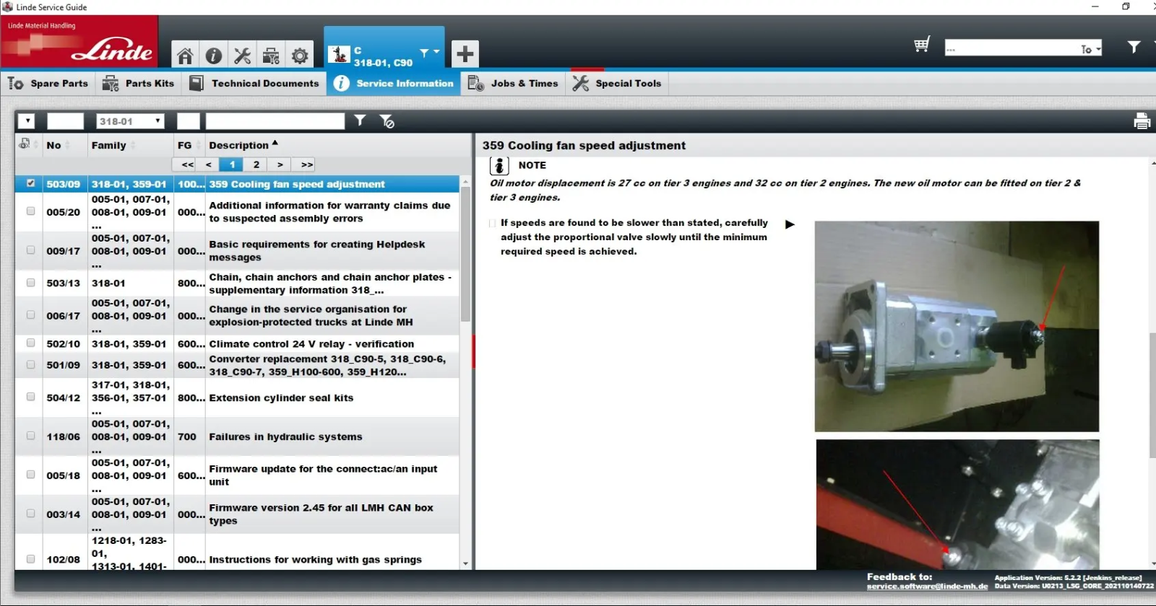Open the Technical Documents tab

[x=254, y=84]
